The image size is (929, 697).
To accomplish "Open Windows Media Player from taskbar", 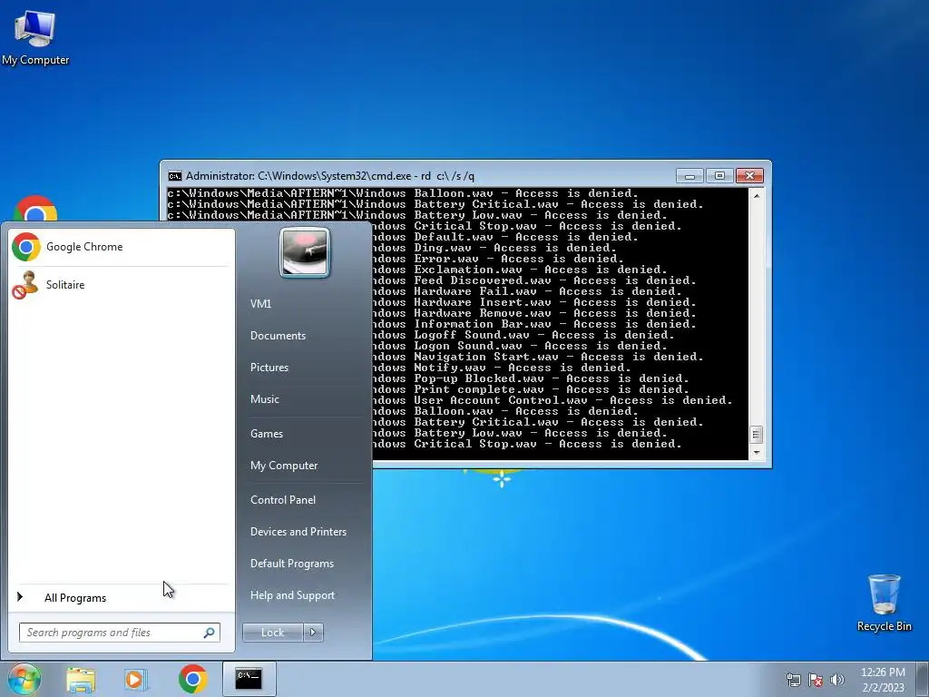I will click(x=135, y=679).
